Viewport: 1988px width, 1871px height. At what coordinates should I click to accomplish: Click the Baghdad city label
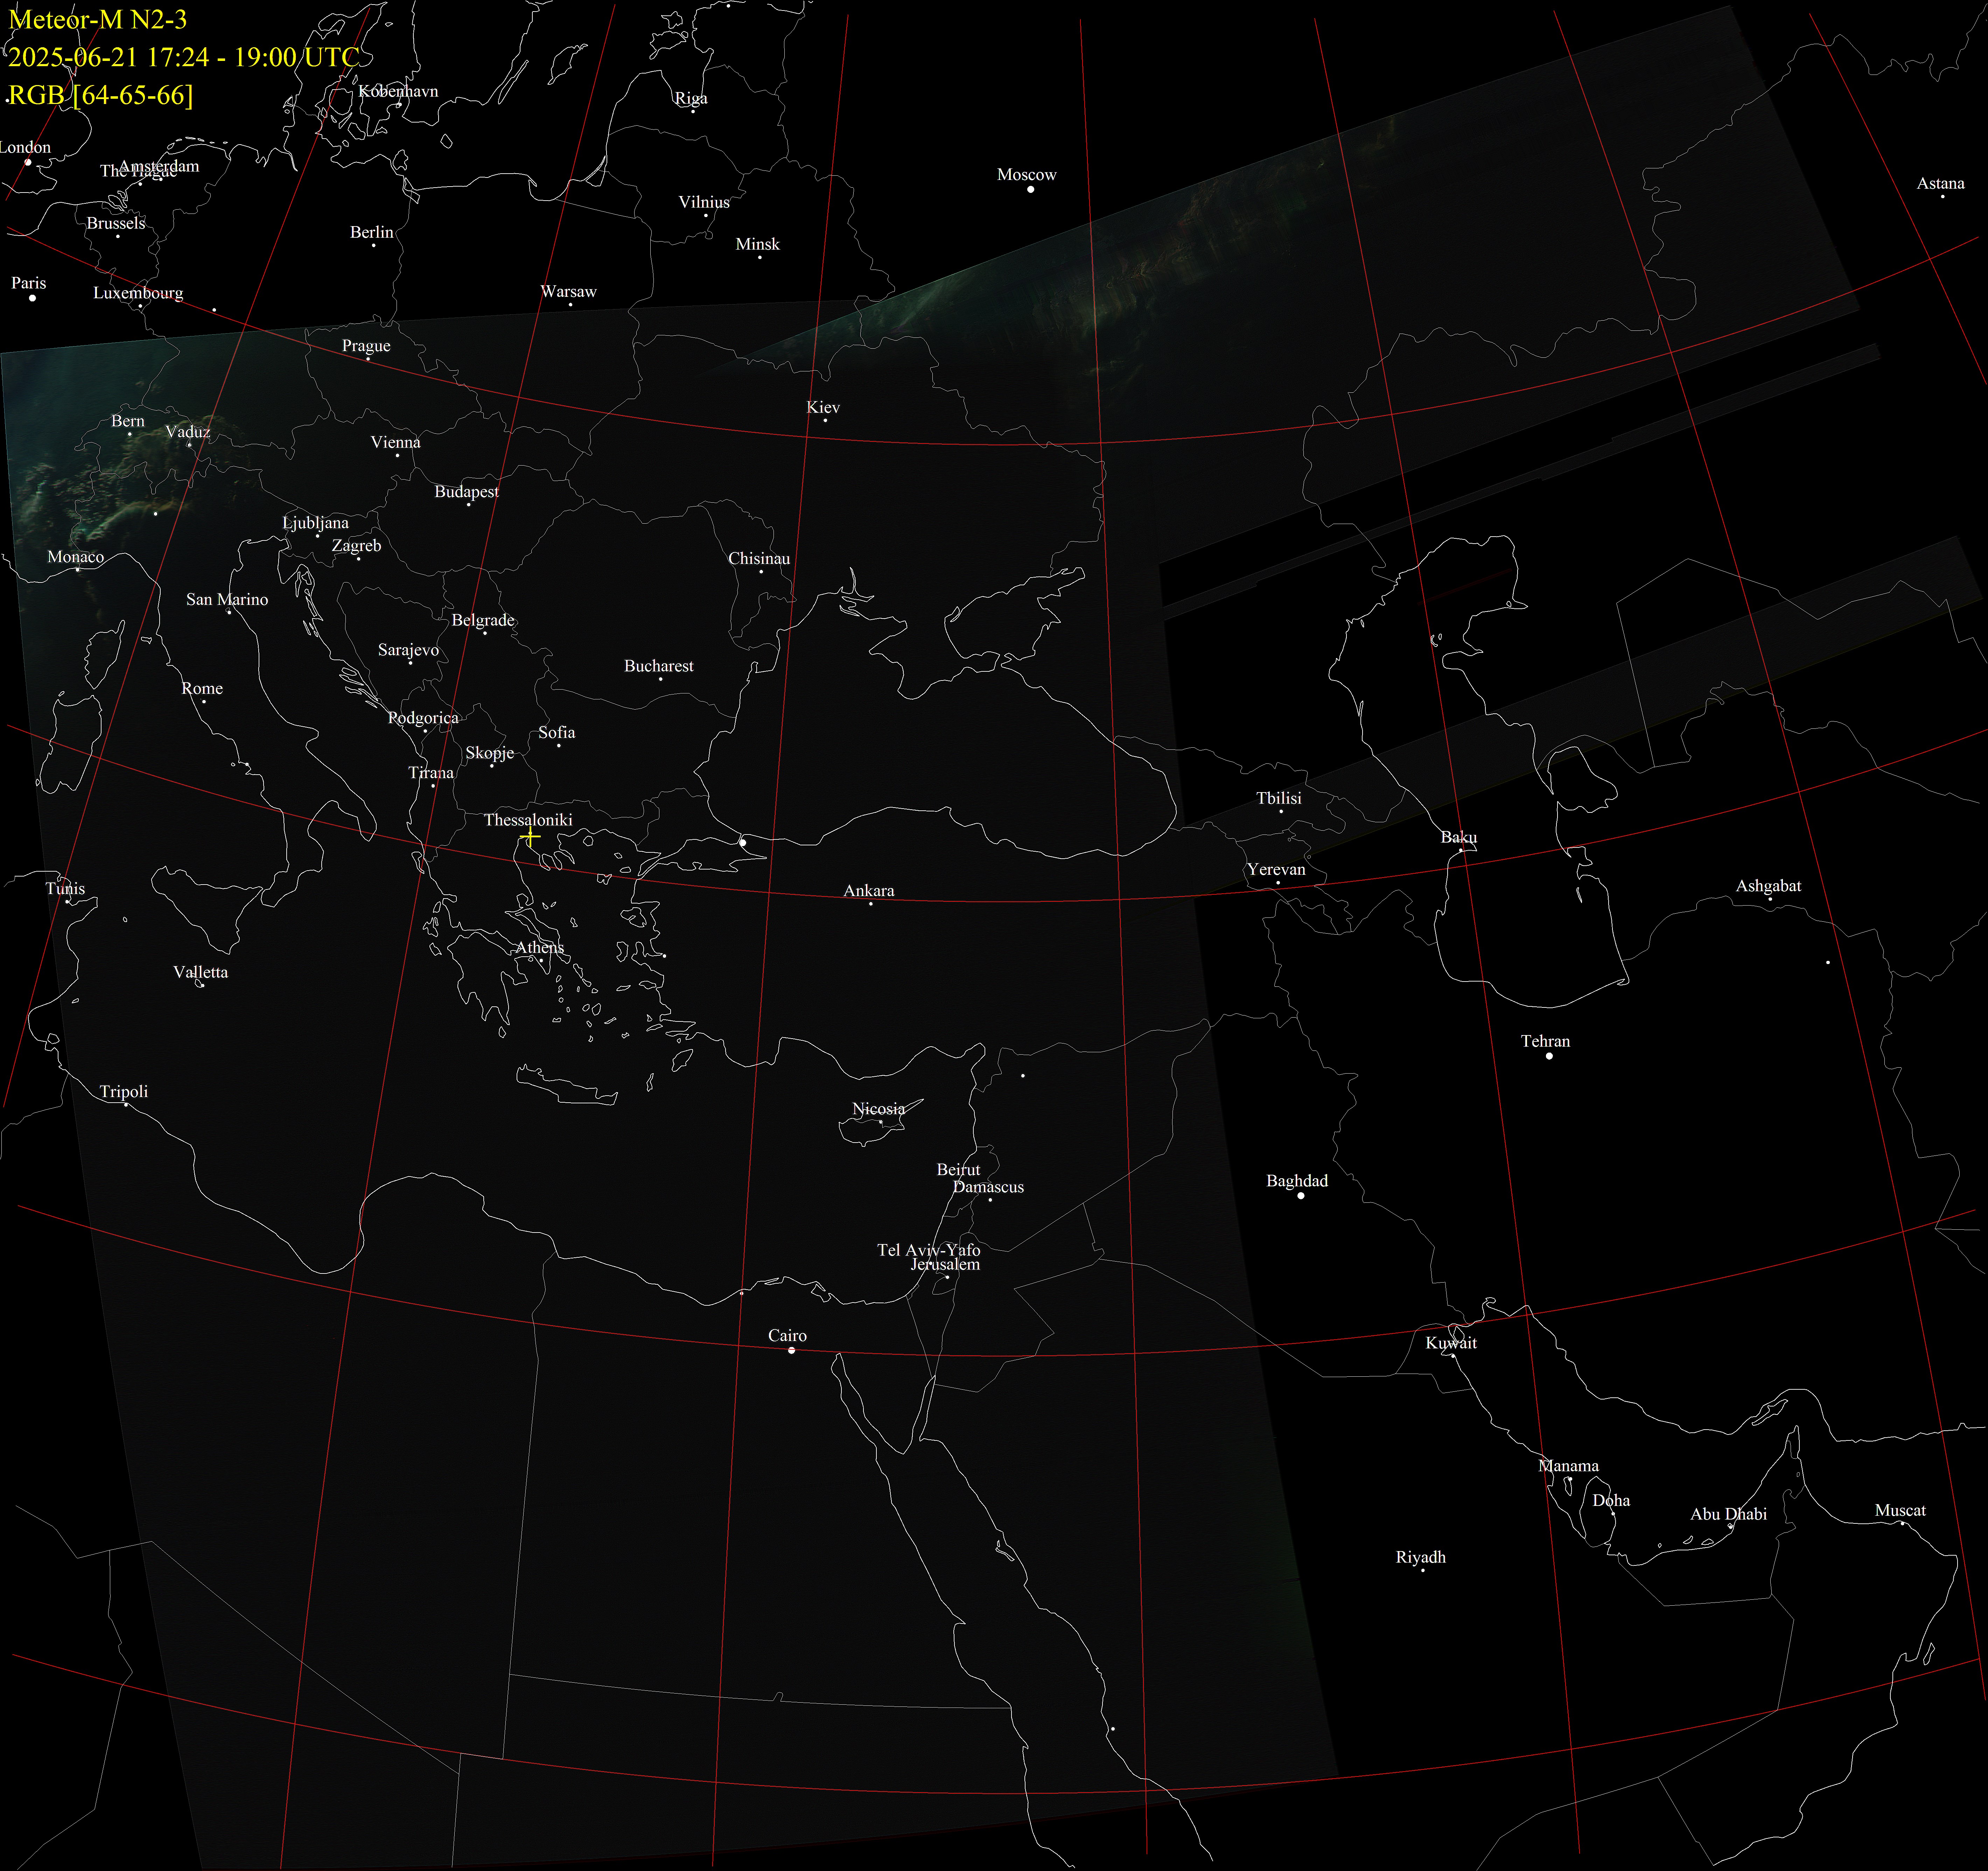(x=1297, y=1181)
